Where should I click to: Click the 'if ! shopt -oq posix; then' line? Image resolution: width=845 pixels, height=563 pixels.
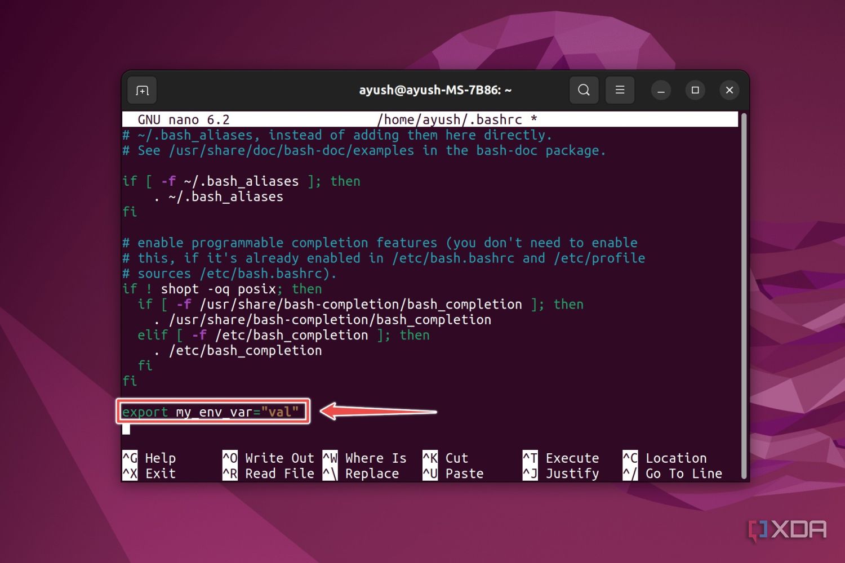click(x=222, y=289)
